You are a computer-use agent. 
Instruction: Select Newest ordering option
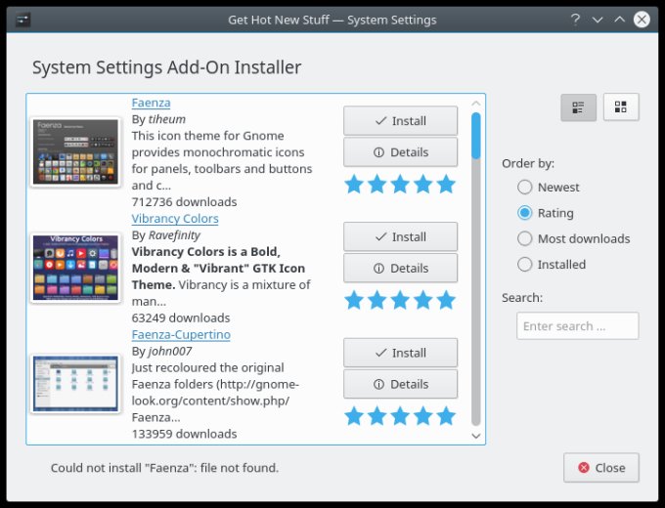pos(525,188)
